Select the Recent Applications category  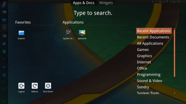154,31
